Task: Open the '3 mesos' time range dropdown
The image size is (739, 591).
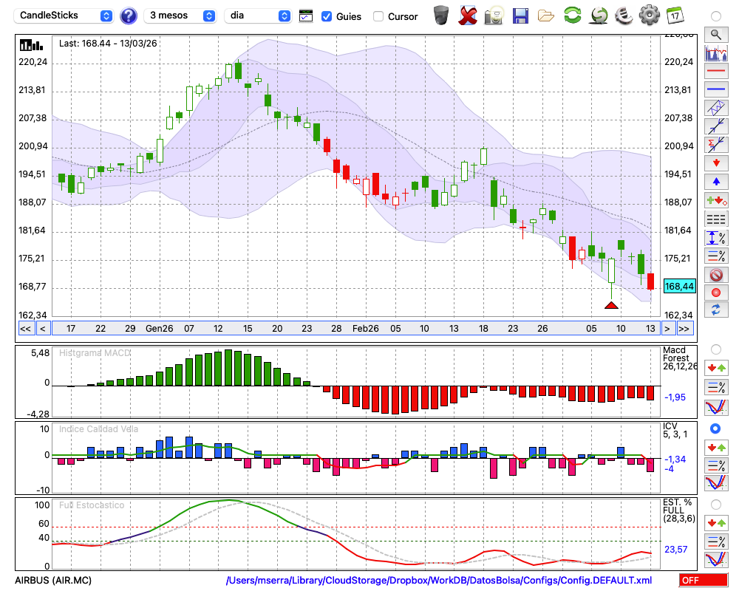Action: 180,16
